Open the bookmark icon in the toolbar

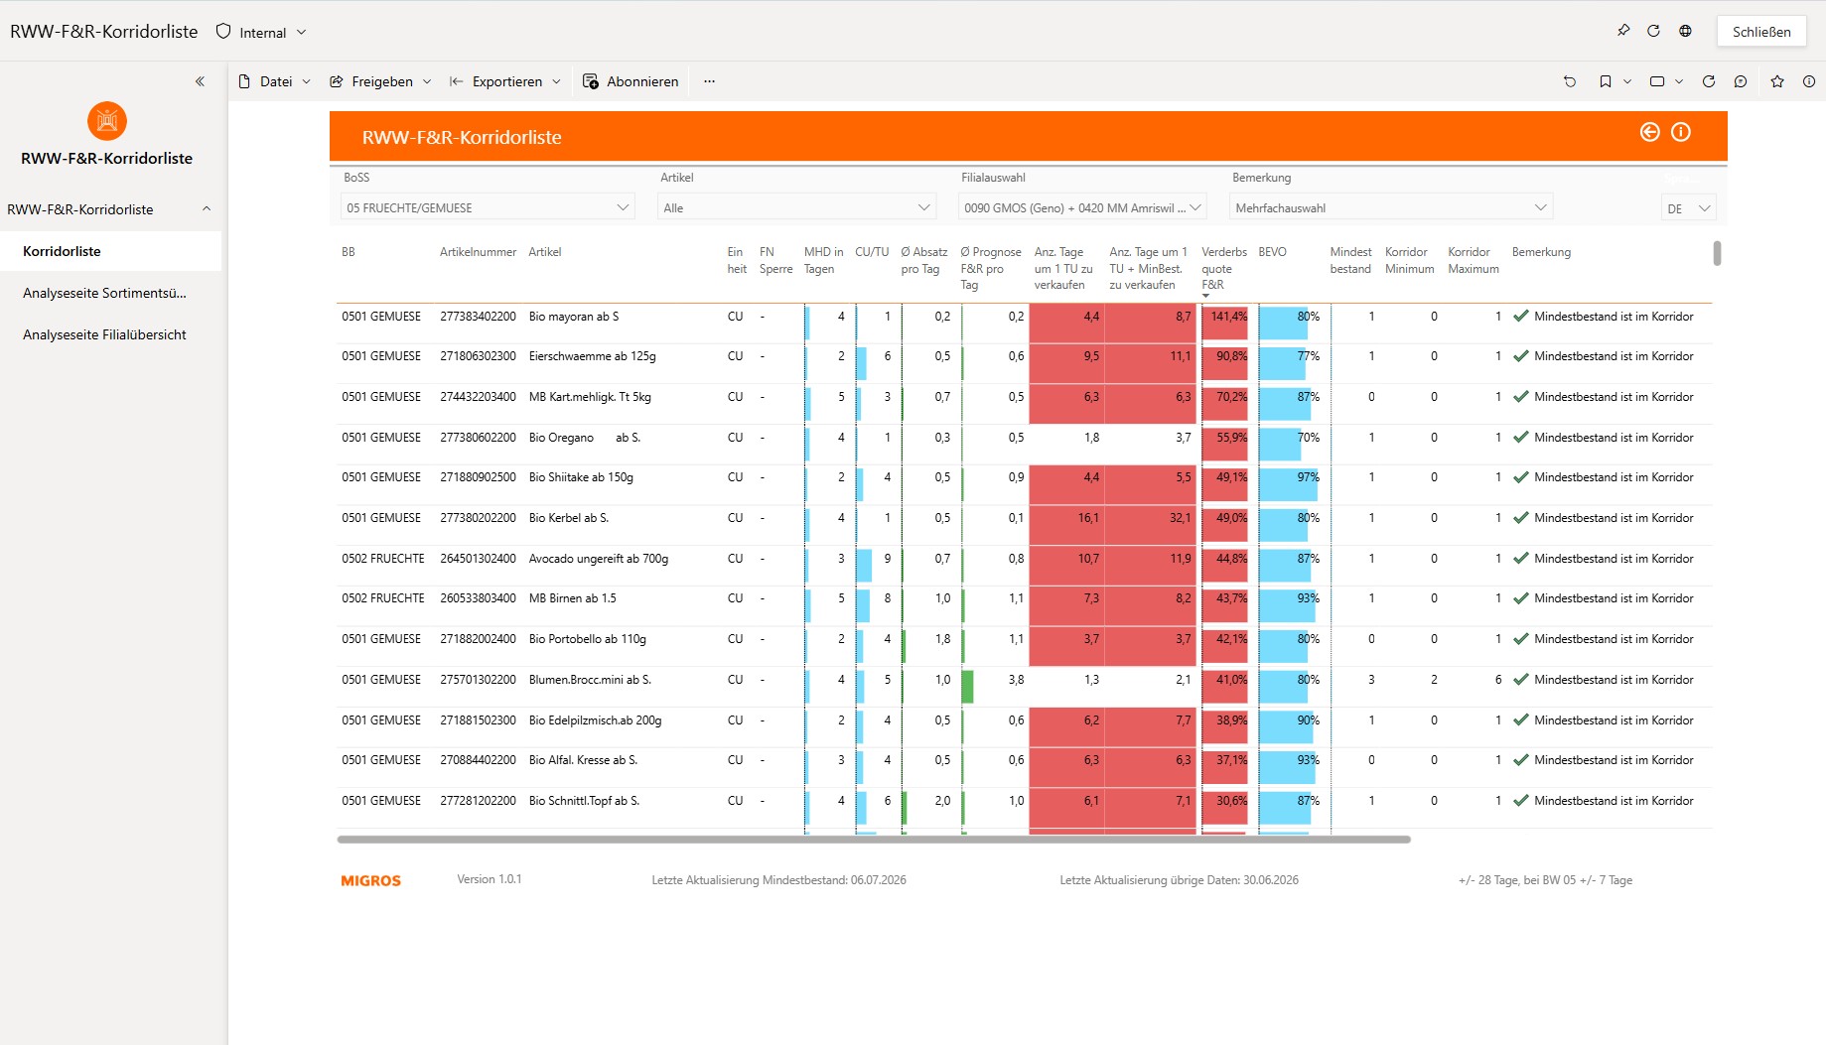point(1606,81)
